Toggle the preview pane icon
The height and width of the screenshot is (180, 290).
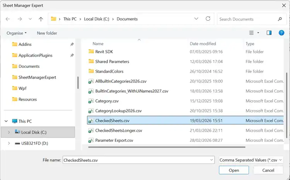(269, 33)
